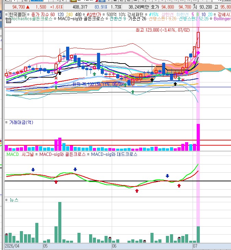This screenshot has height=250, width=231.
Task: Click the 상한선 legend label
Action: (x=167, y=14)
